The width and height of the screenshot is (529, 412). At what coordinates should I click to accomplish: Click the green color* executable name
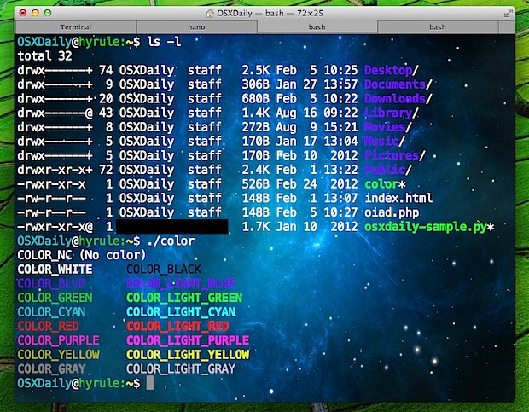[385, 184]
